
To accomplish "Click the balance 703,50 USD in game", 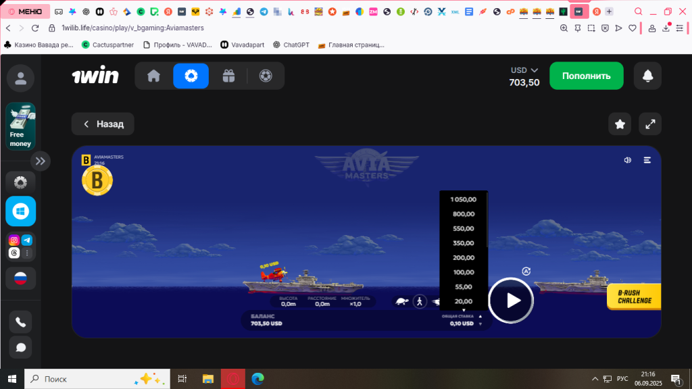I will [266, 323].
